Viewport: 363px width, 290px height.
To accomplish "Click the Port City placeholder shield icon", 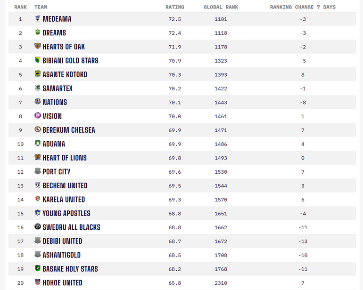I will coord(38,171).
